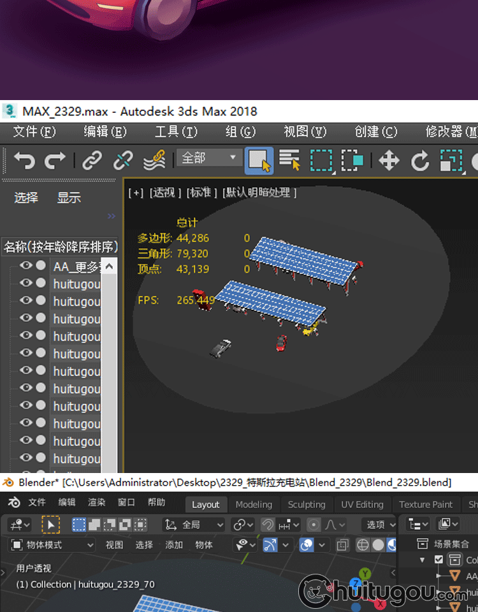This screenshot has height=612, width=478.
Task: Toggle the Collection visibility checkbox in outliner
Action: 438,560
